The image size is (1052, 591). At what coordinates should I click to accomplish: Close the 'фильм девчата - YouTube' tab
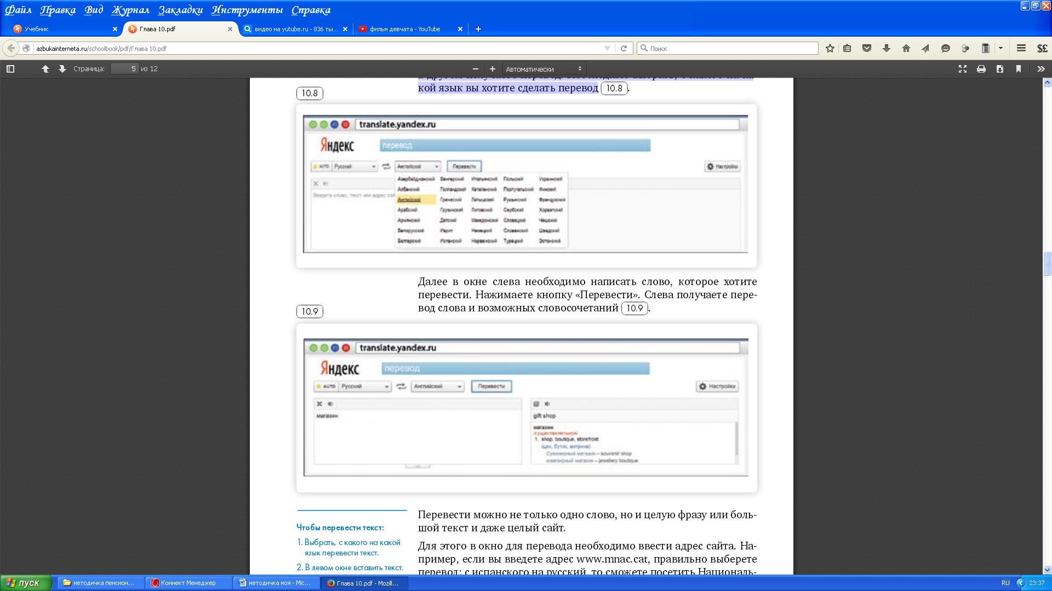tap(460, 29)
